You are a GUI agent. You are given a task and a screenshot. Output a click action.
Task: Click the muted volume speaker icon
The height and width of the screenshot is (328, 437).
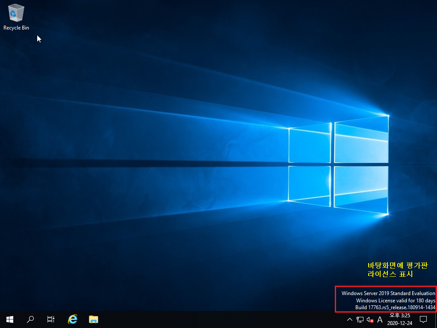[x=370, y=319]
